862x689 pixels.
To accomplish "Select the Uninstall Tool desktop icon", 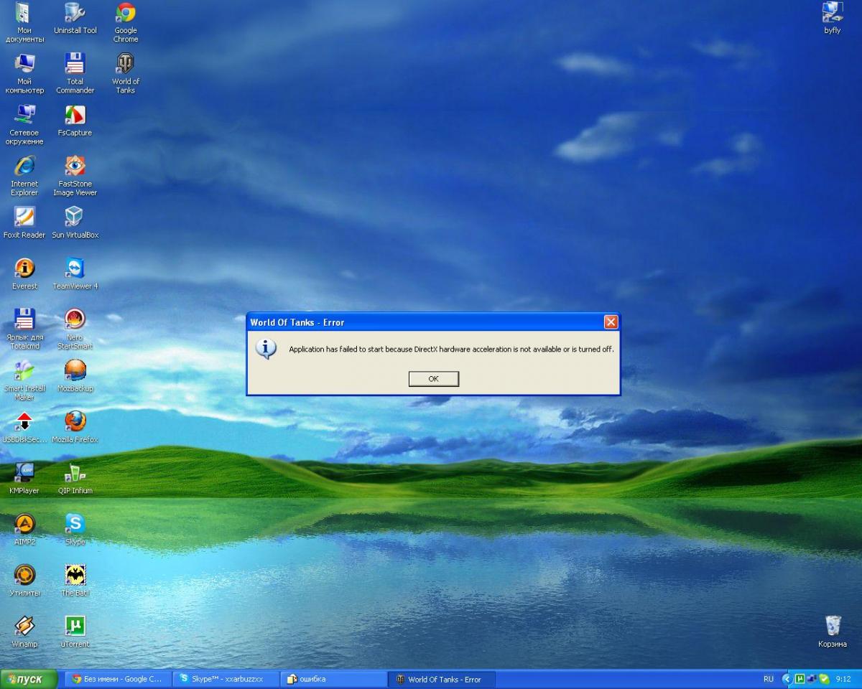I will pyautogui.click(x=75, y=19).
